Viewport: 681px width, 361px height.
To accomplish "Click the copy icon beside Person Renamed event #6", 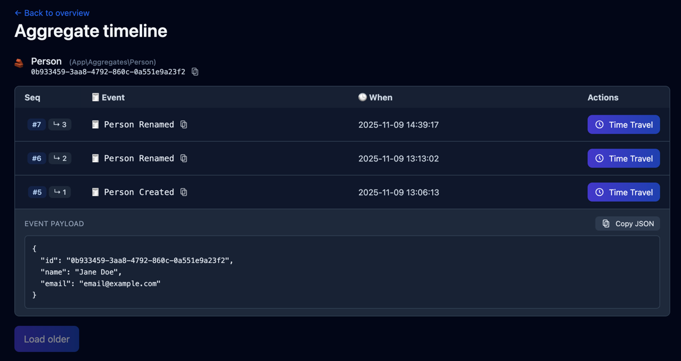I will tap(184, 159).
